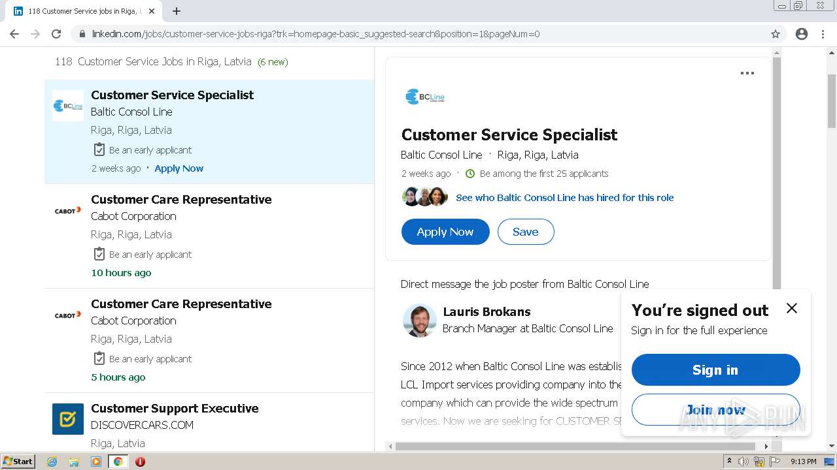This screenshot has height=470, width=837.
Task: Open See who Baltic Consol Line has hired link
Action: [x=565, y=198]
